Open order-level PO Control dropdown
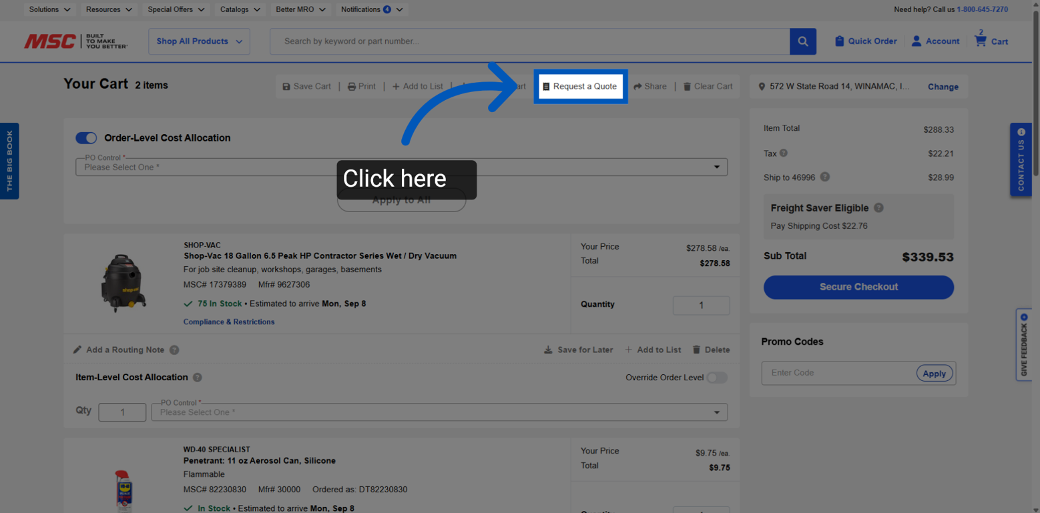This screenshot has height=513, width=1040. pyautogui.click(x=401, y=167)
